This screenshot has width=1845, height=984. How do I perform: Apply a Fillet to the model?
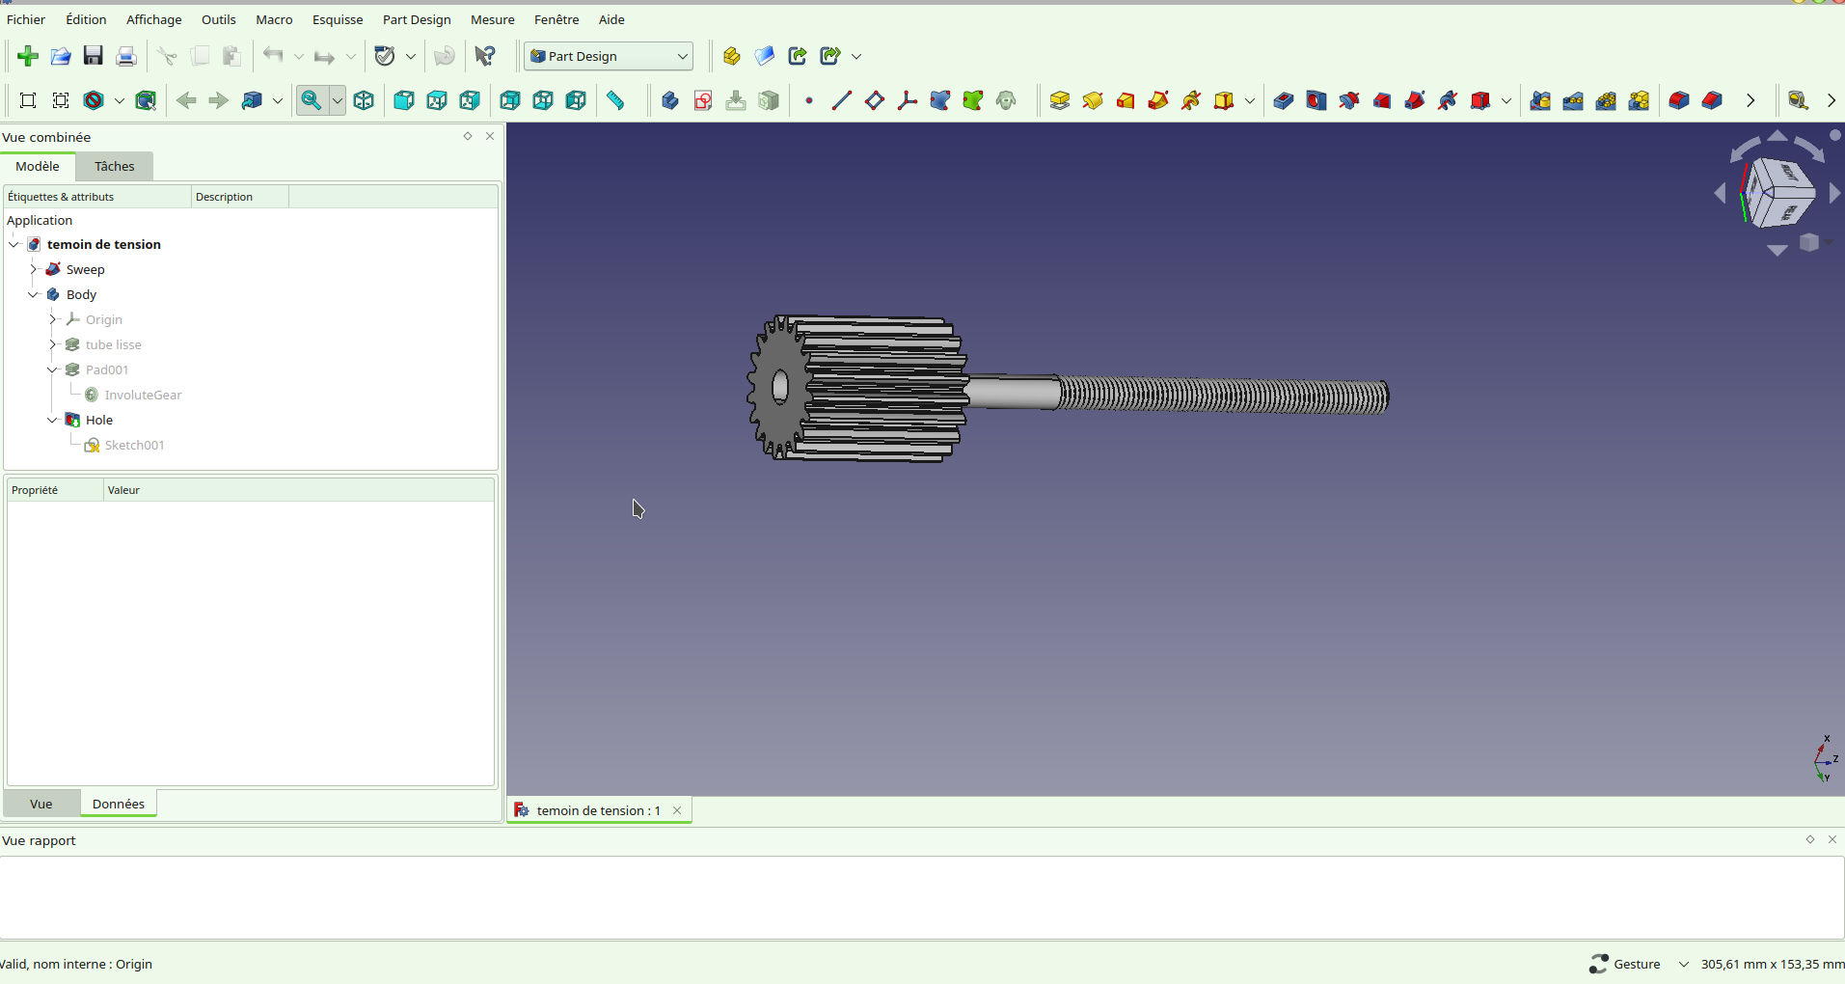[1679, 100]
